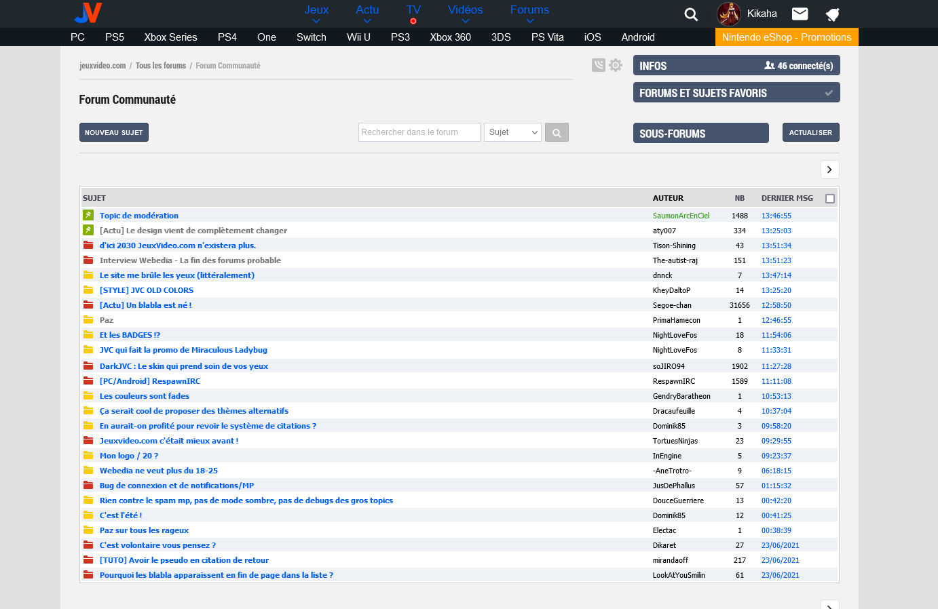Viewport: 938px width, 609px height.
Task: Select the Xbox 360 platform tab
Action: click(450, 37)
